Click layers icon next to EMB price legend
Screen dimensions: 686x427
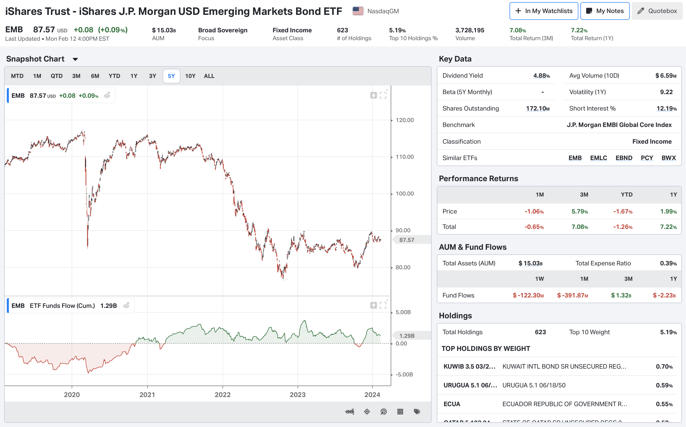tap(107, 95)
